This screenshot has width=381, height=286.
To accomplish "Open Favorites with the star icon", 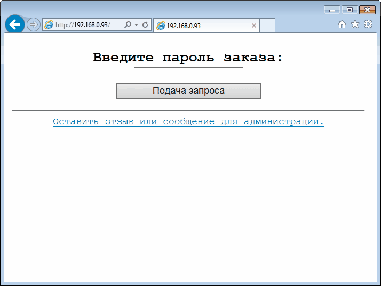I will pos(355,24).
